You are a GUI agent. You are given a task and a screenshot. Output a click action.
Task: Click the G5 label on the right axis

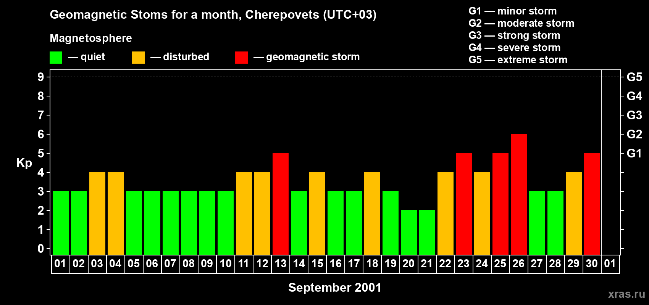tap(634, 77)
